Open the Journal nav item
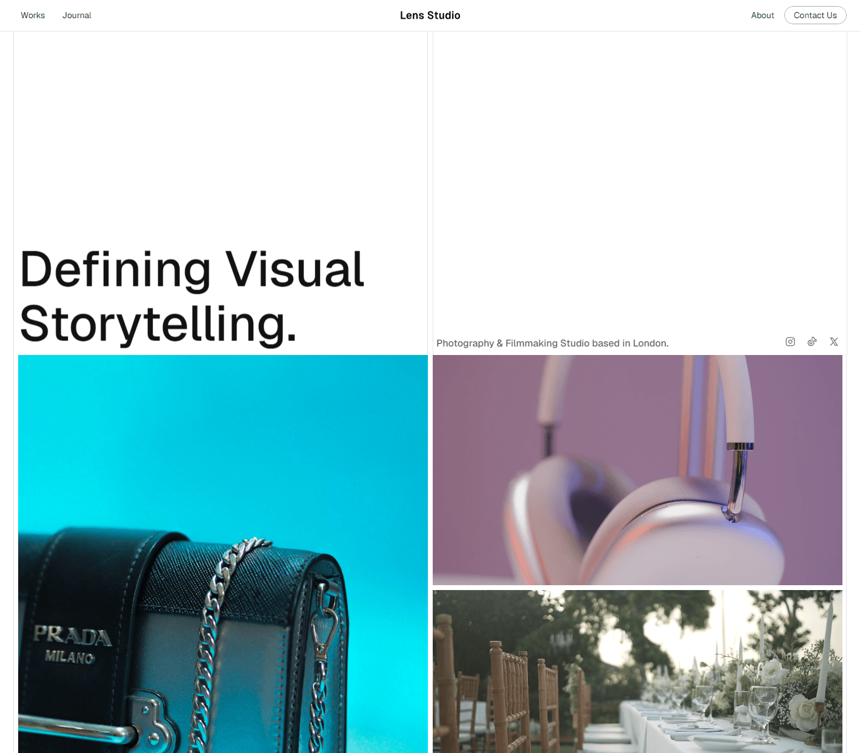The image size is (860, 753). [x=77, y=15]
